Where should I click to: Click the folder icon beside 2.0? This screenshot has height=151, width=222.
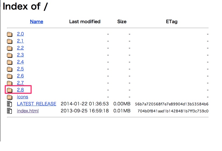point(10,34)
